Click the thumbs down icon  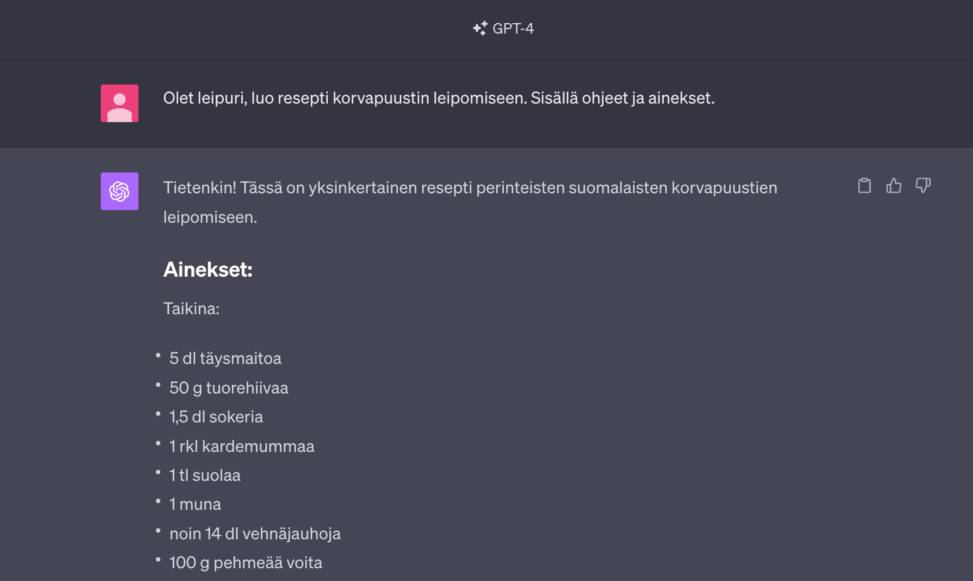923,186
